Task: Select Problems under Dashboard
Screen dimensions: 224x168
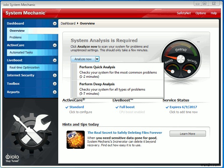Action: [16, 37]
